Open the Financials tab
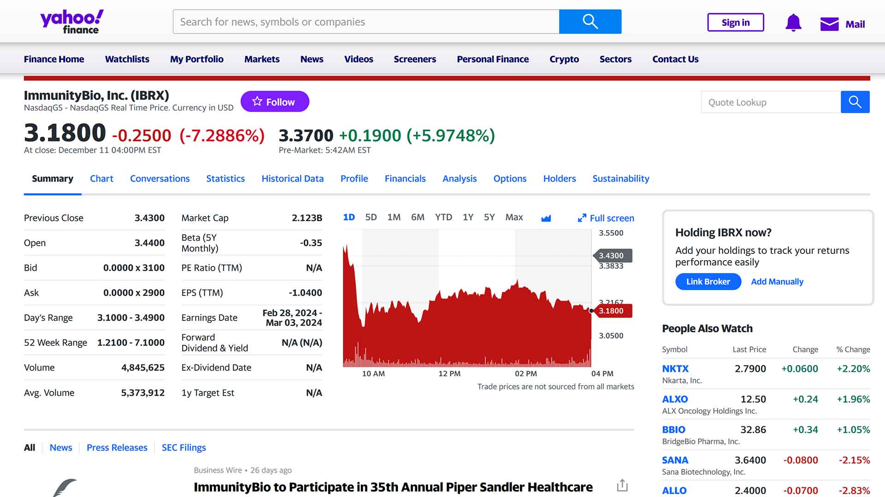Viewport: 885px width, 497px height. tap(405, 179)
